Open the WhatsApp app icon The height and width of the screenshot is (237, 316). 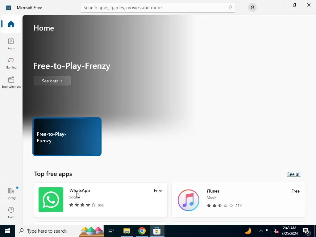(51, 200)
